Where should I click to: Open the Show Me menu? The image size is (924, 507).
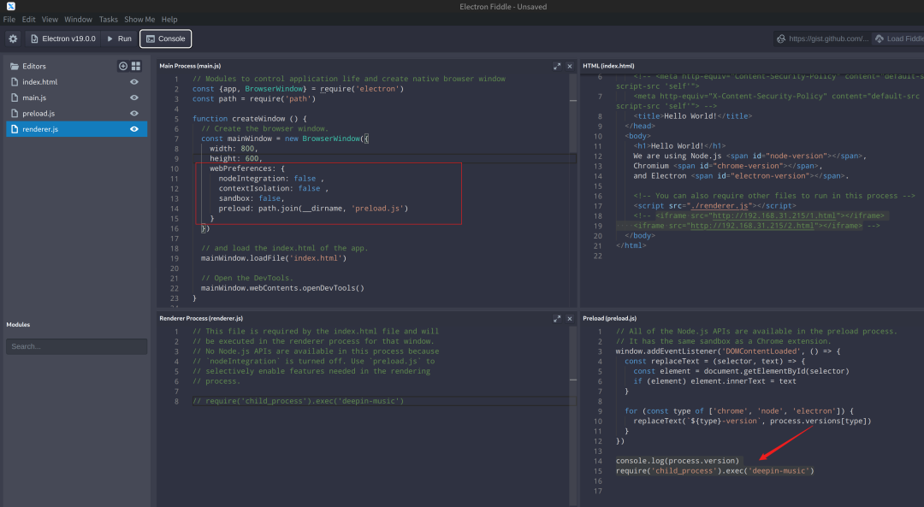pos(140,19)
